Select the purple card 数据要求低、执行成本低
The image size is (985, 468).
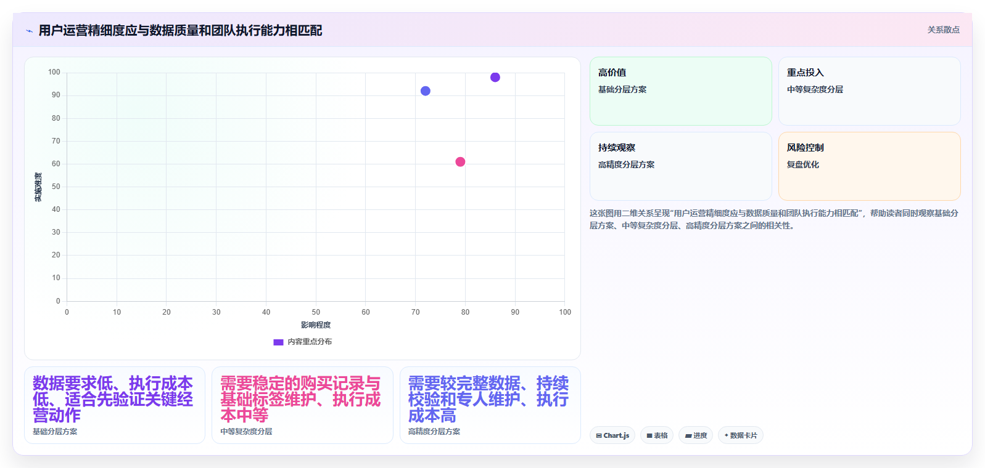[115, 405]
